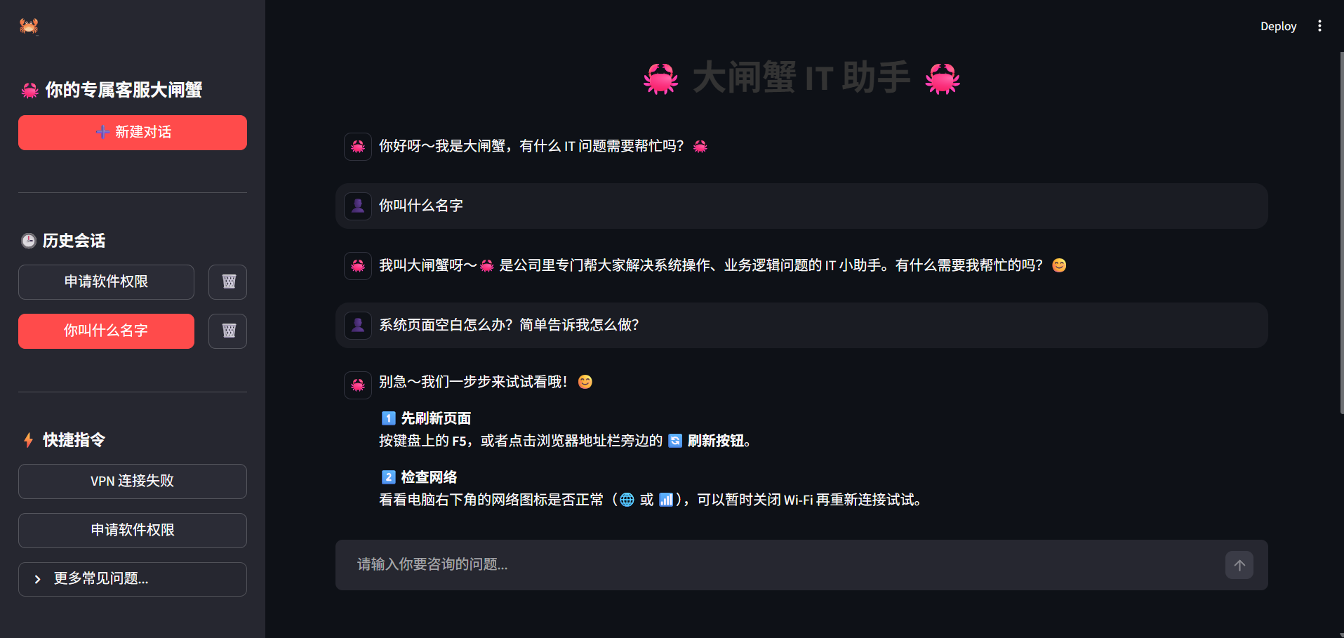Click the page's vertical scrollbar

click(x=1341, y=232)
